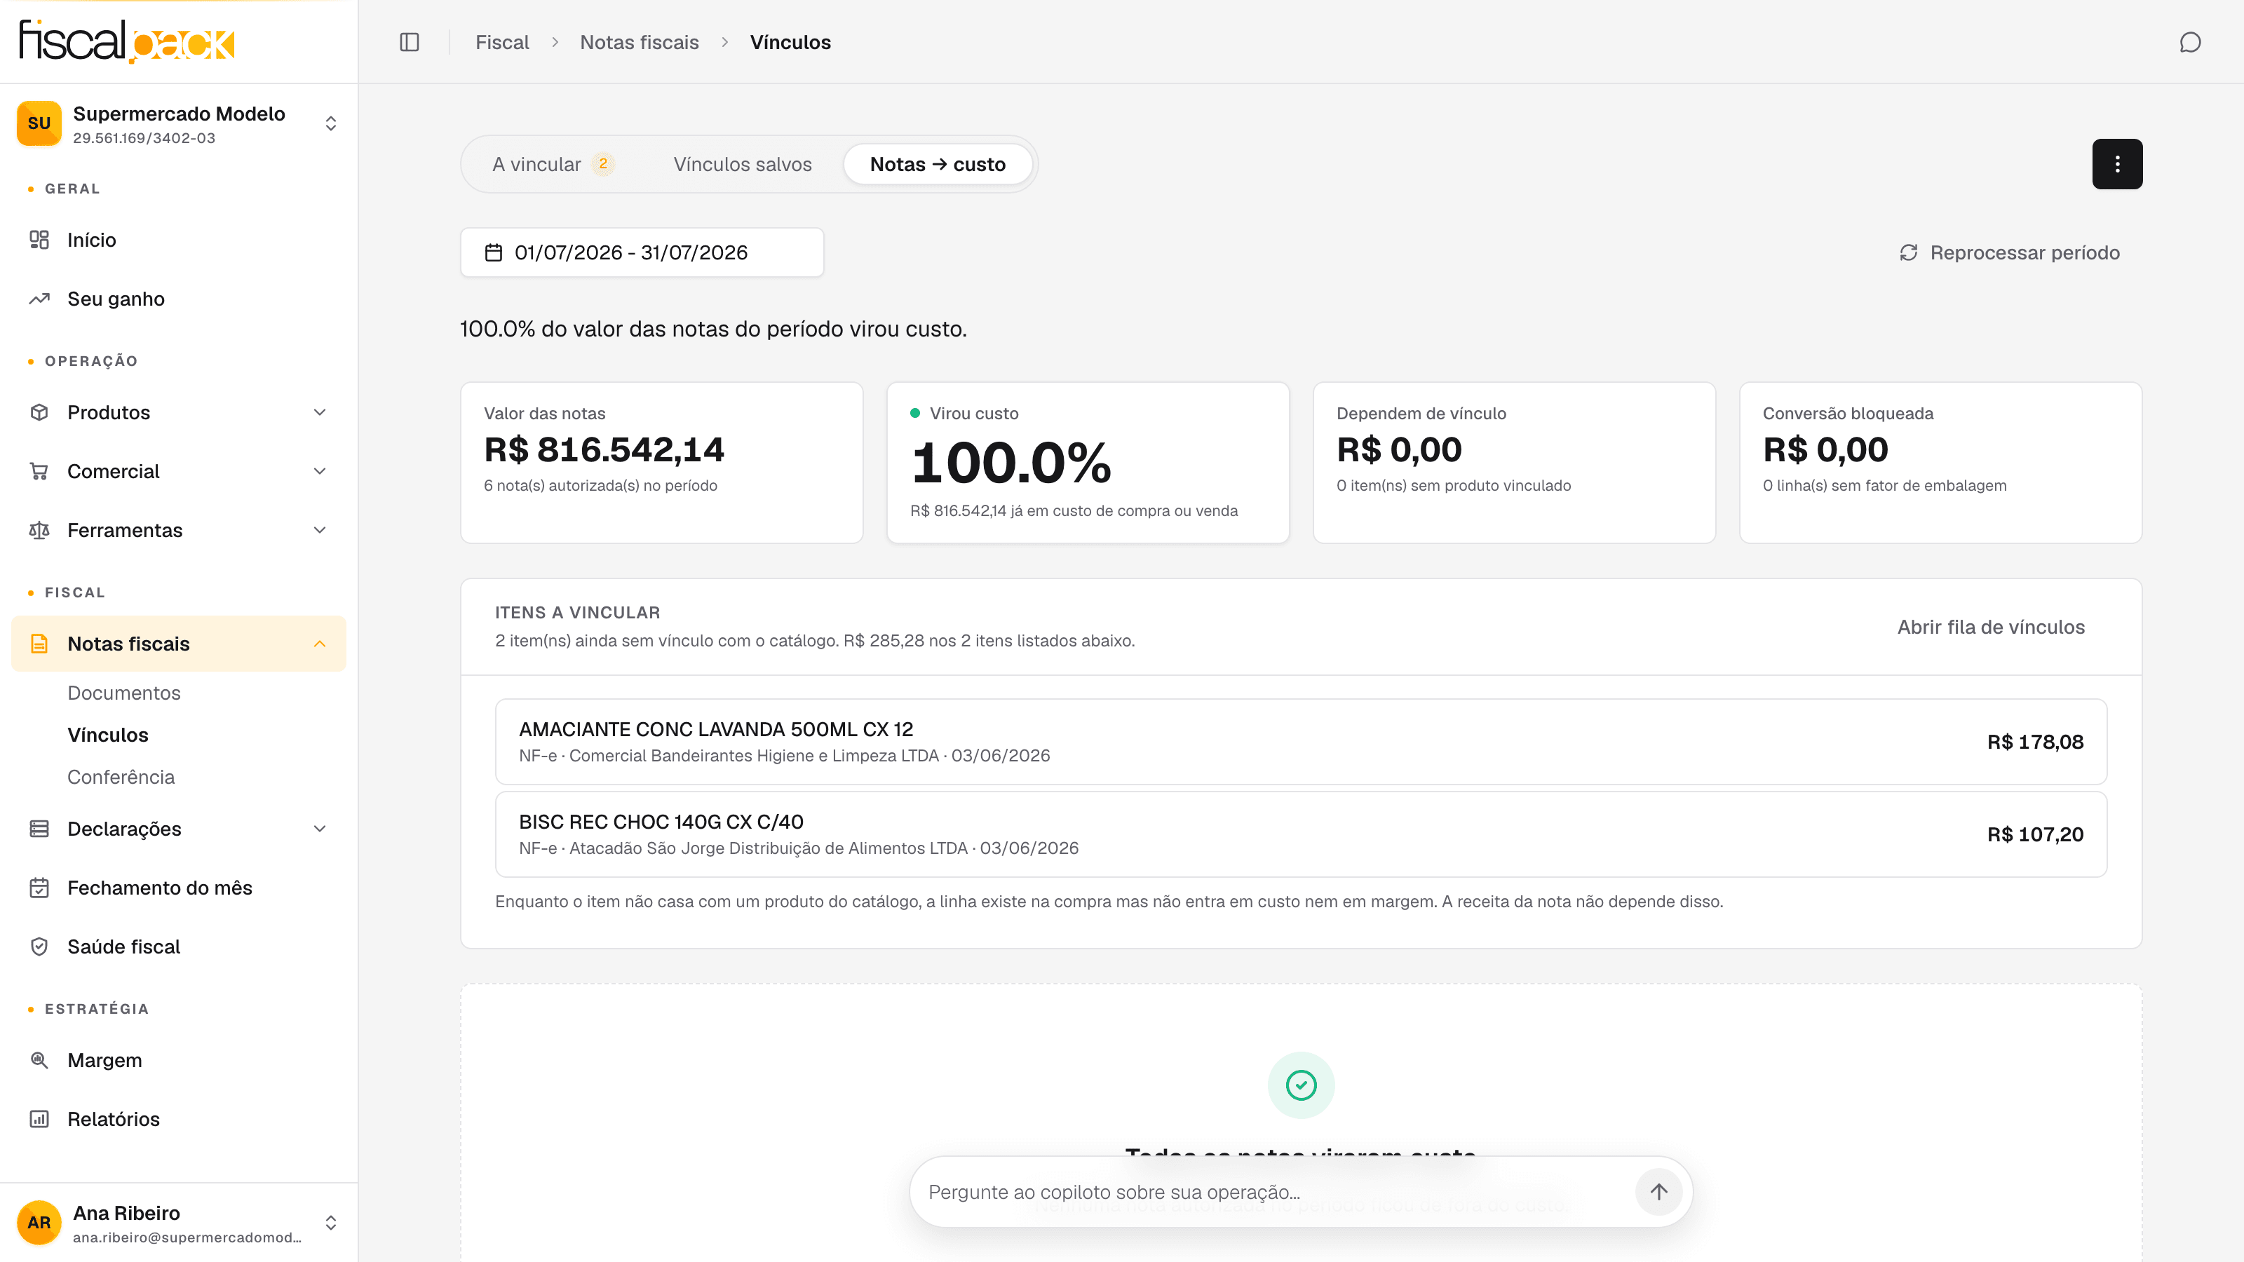Open the Ana Ribeiro account menu

pos(179,1223)
